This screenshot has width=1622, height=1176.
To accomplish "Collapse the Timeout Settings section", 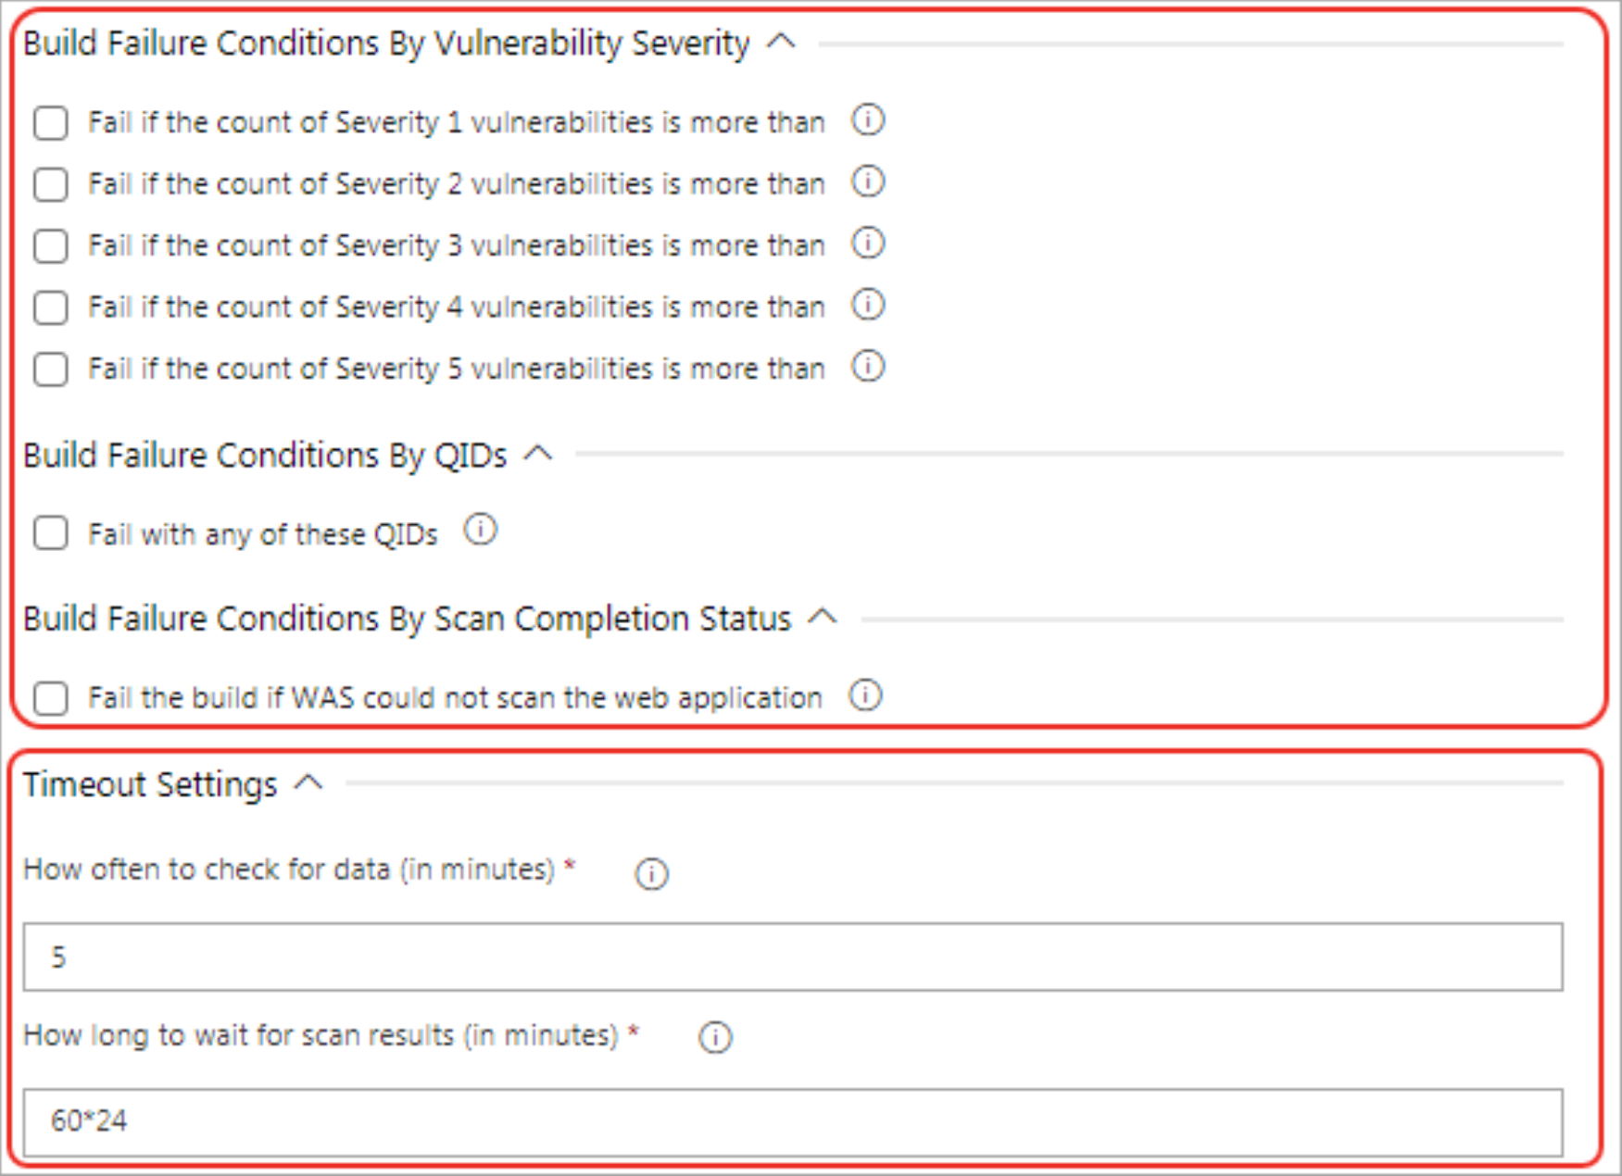I will (308, 783).
